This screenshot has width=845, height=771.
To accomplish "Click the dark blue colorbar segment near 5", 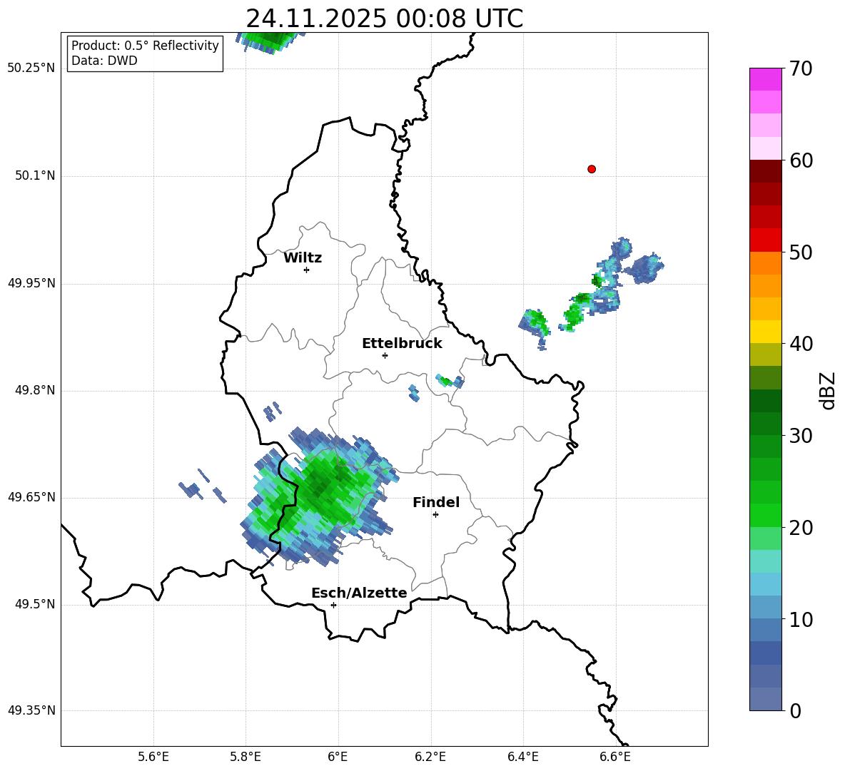I will [x=765, y=653].
